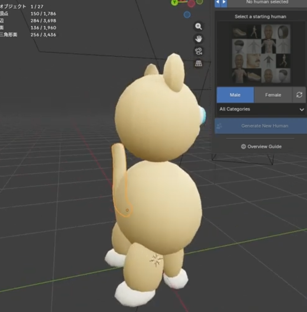Switch perspective/orthographic with the grid icon
The width and height of the screenshot is (307, 312).
tap(199, 64)
